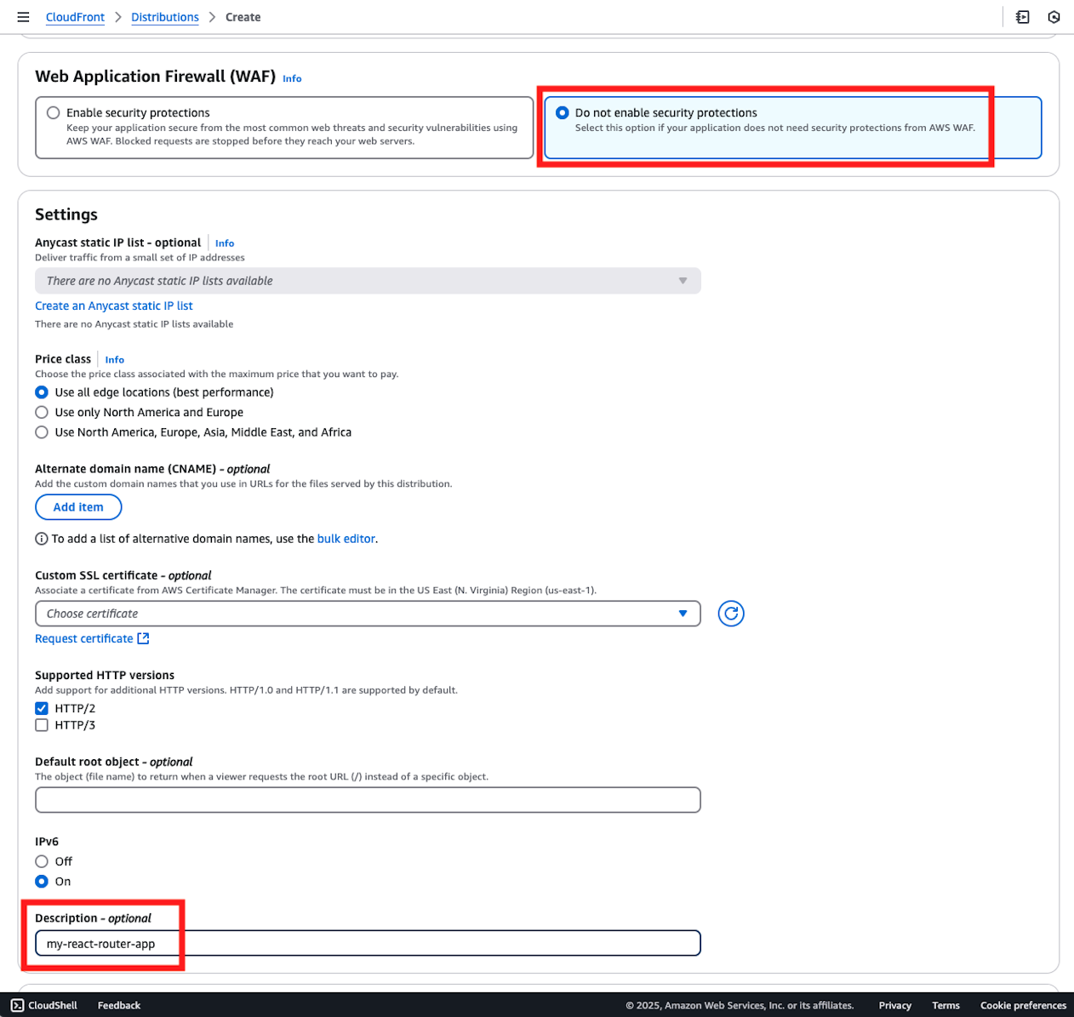Screen dimensions: 1074x1017
Task: Enable the HTTP/3 checkbox
Action: pos(42,725)
